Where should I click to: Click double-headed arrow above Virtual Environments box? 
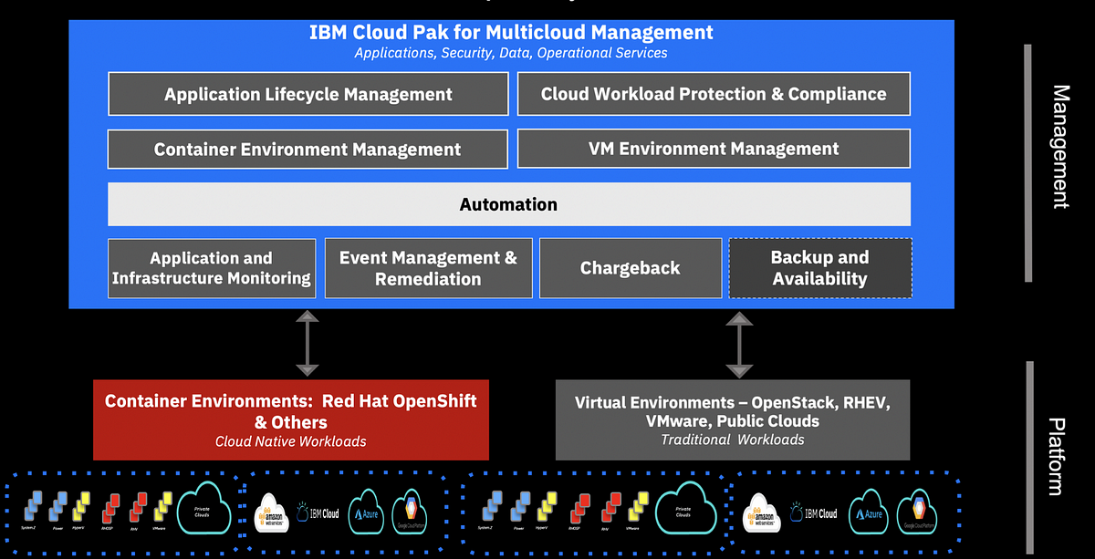(x=738, y=344)
